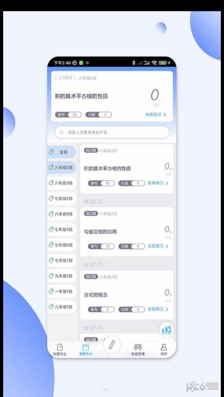The width and height of the screenshot is (224, 397).
Task: Tap the 已阅 0 pill for 勾股定理的应用
Action: (x=132, y=246)
